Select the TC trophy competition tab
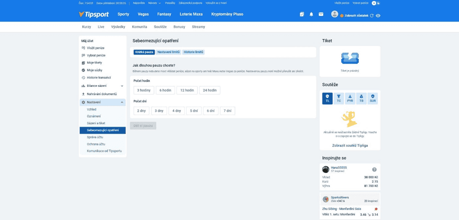459x220 pixels. click(x=339, y=98)
